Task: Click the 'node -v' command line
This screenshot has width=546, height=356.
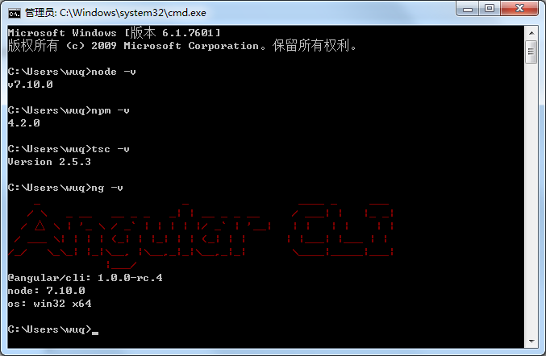Action: tap(72, 72)
